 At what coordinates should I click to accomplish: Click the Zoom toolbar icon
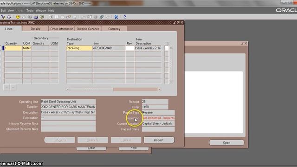[90, 17]
